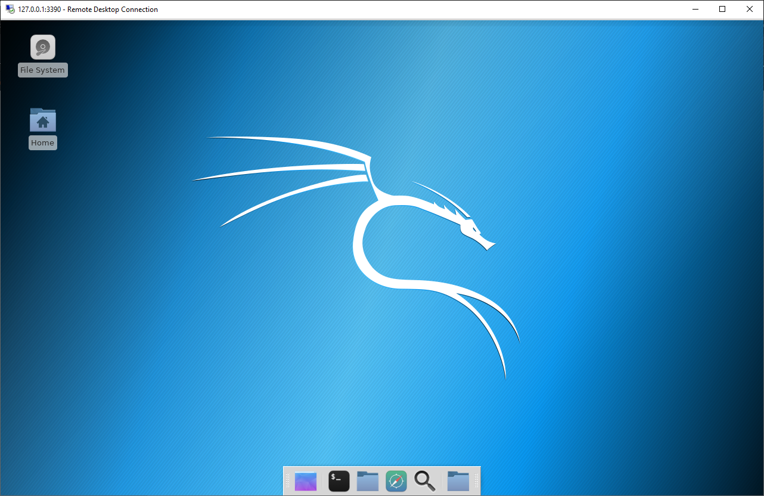764x496 pixels.
Task: Minimize the Remote Desktop Connection window
Action: (x=695, y=9)
